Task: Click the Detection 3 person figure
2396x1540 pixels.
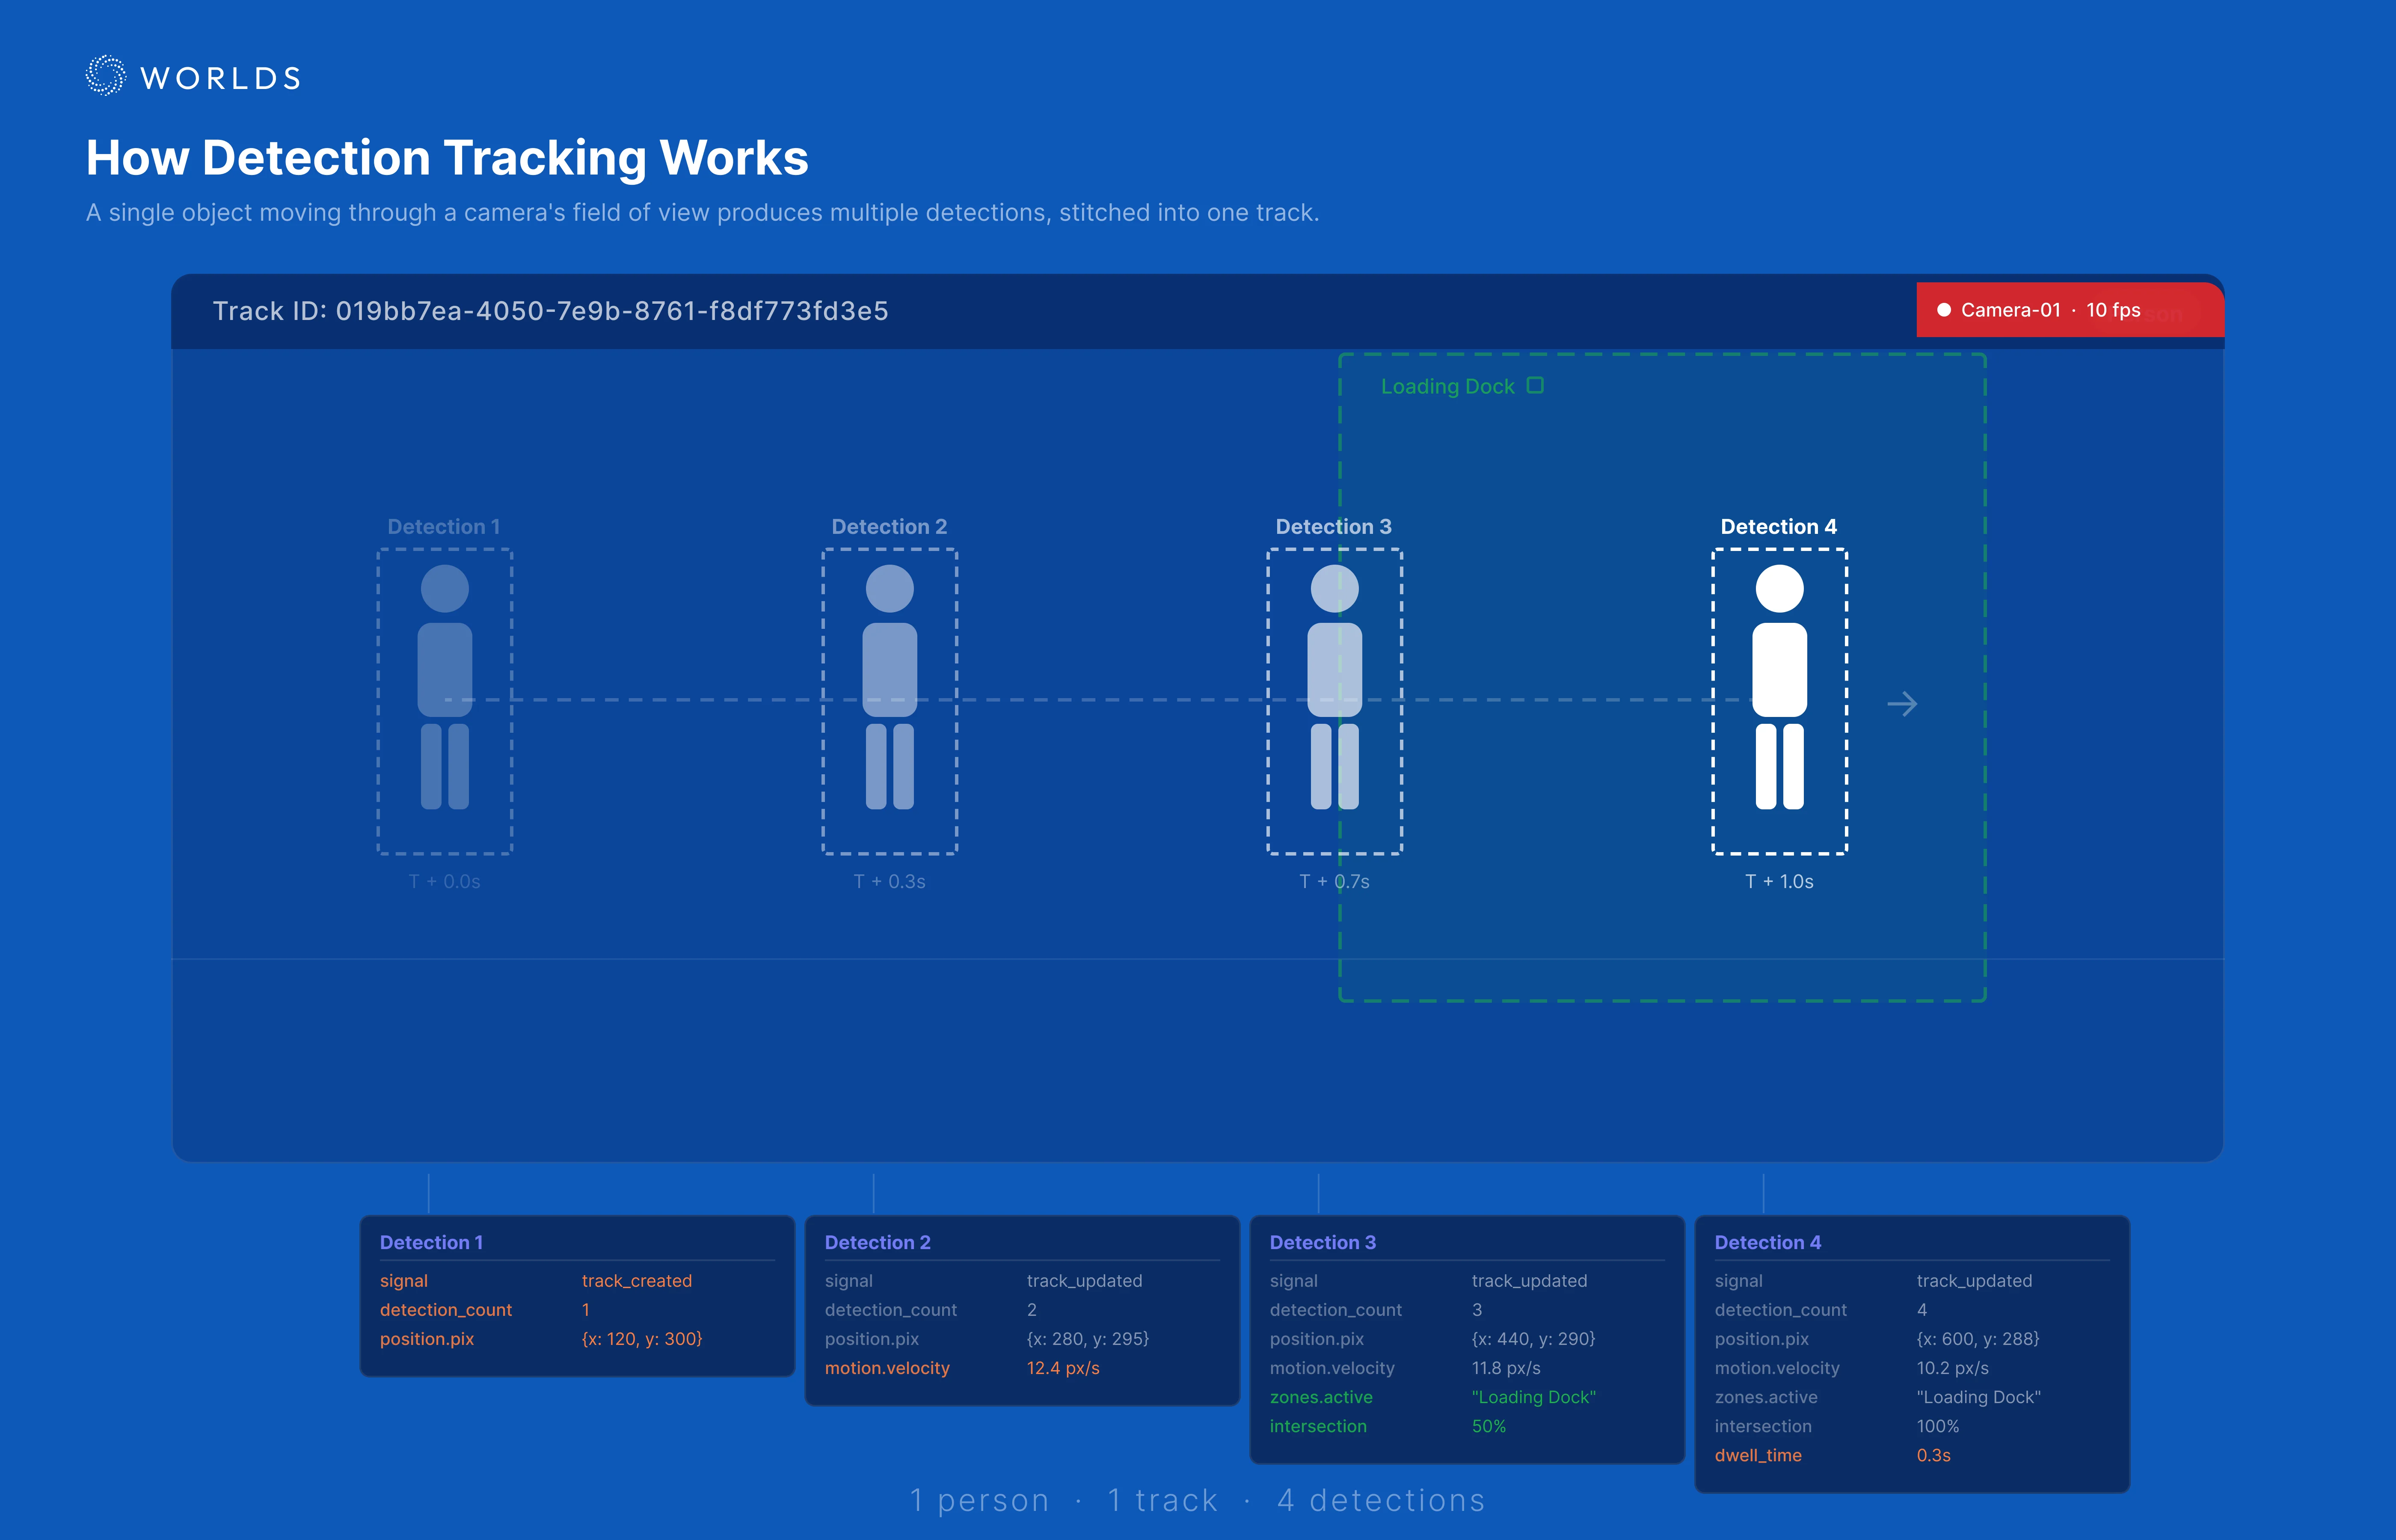Action: pyautogui.click(x=1335, y=687)
